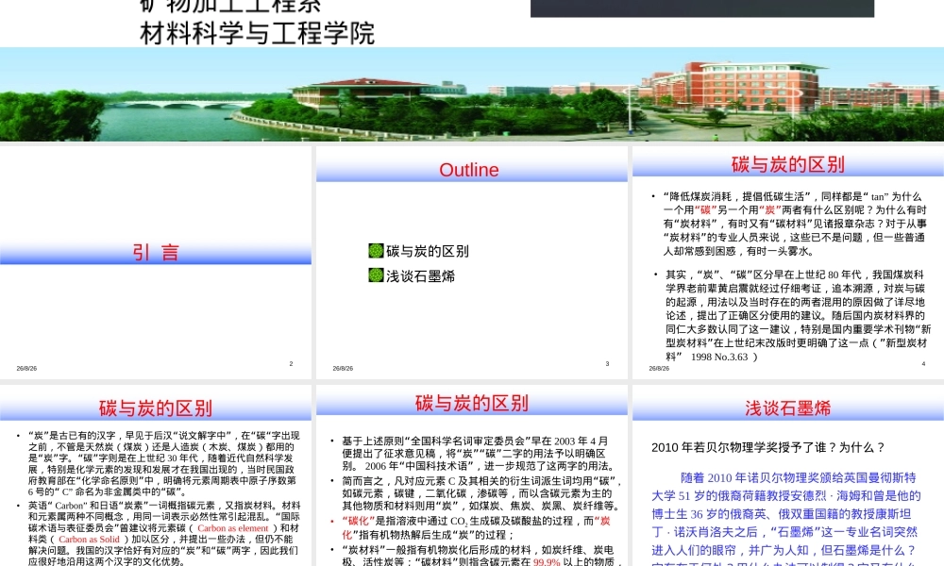Click page number 2 on 引言 slide
Screen dimensions: 944x566
291,363
